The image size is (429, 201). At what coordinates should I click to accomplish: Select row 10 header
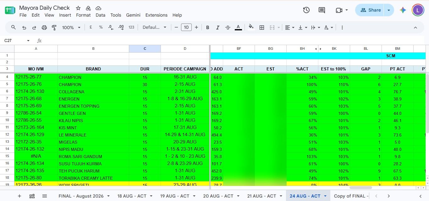tap(7, 120)
